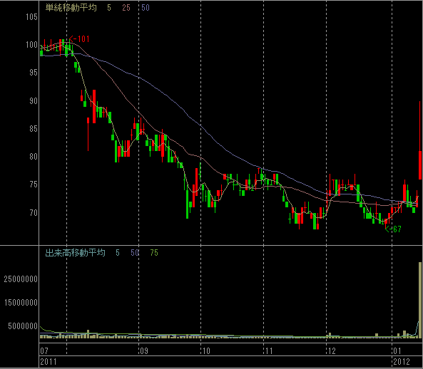Click the red 101 high-price annotation
The width and height of the screenshot is (423, 369).
click(x=79, y=39)
